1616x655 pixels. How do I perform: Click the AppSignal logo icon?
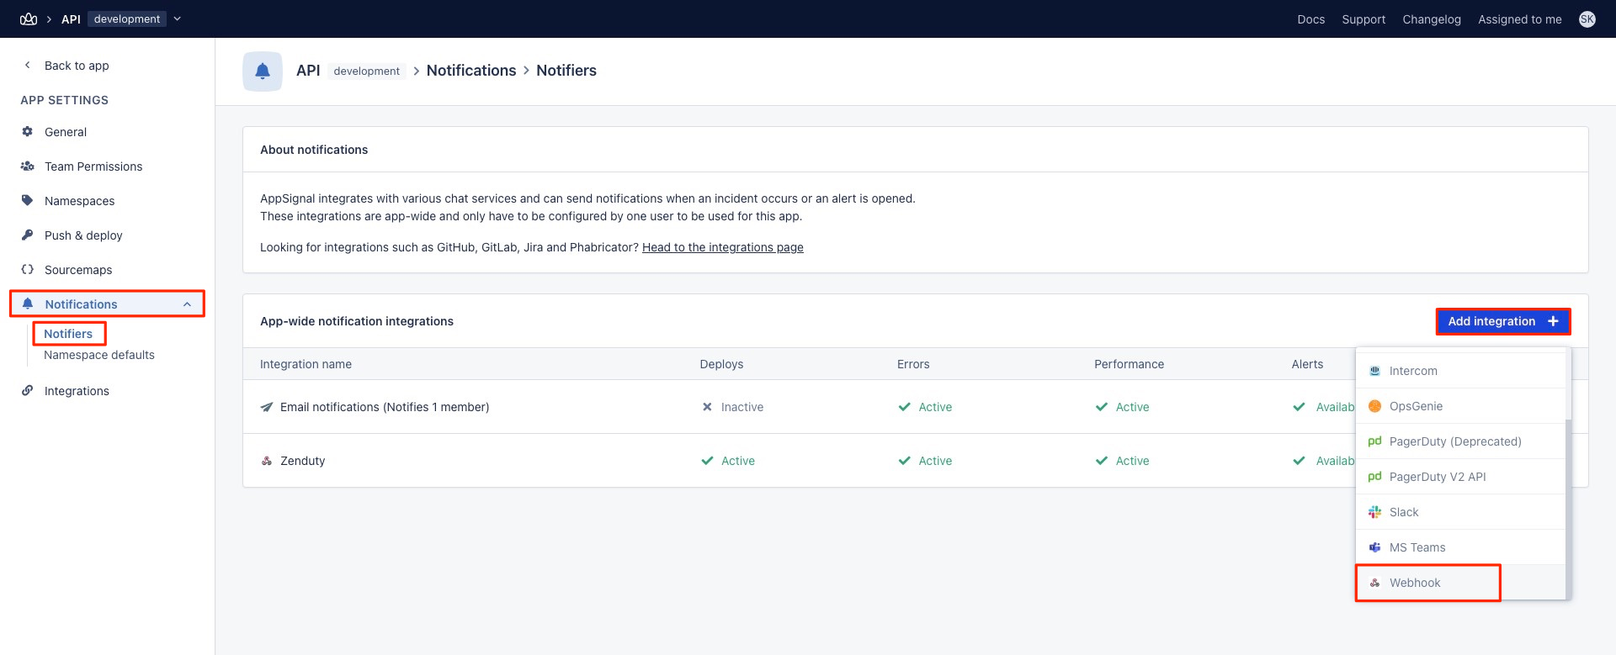[x=29, y=18]
